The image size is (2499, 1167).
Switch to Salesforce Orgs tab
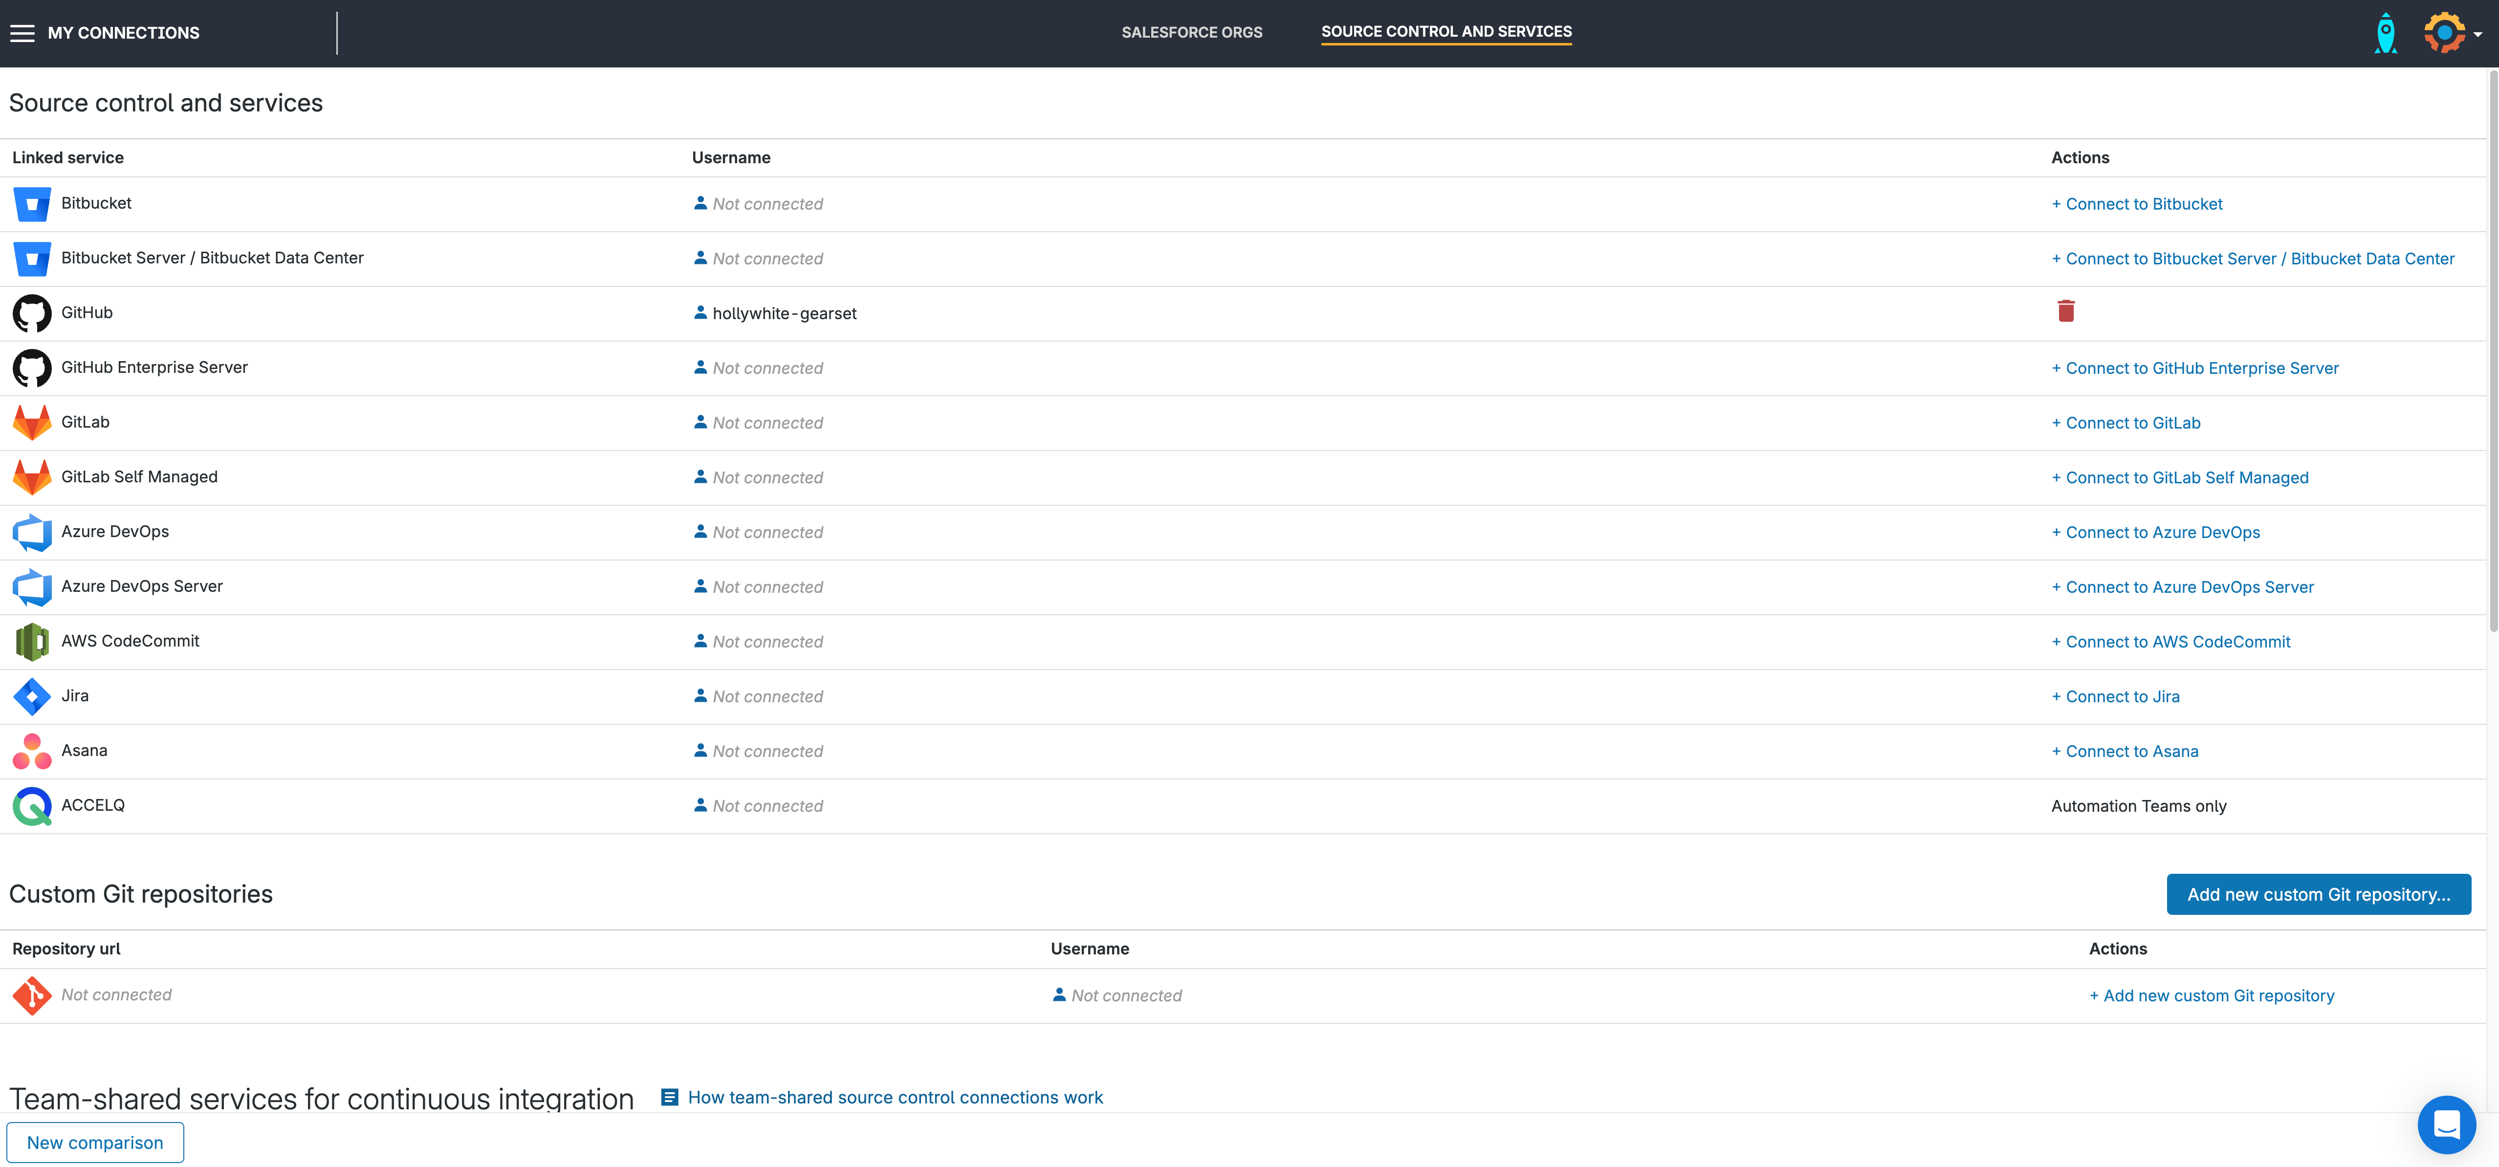pos(1191,32)
